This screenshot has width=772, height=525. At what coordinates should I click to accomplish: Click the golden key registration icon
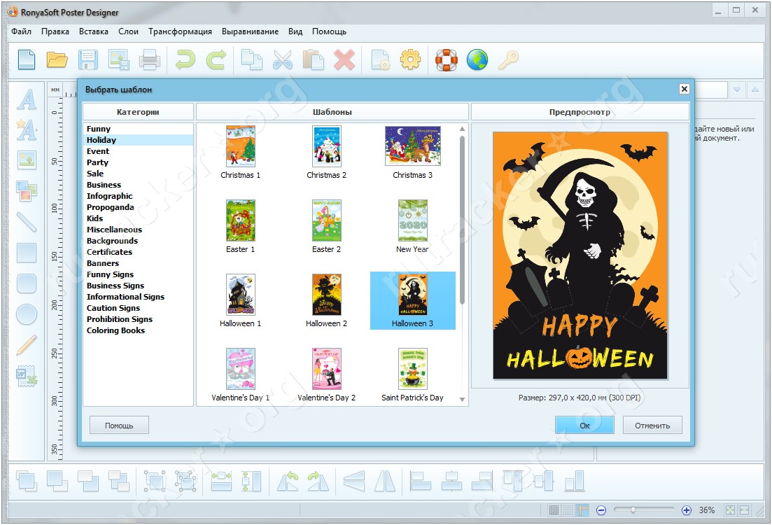coord(508,59)
